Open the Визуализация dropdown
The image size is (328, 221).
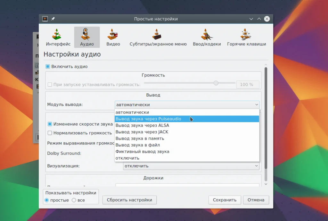191,166
